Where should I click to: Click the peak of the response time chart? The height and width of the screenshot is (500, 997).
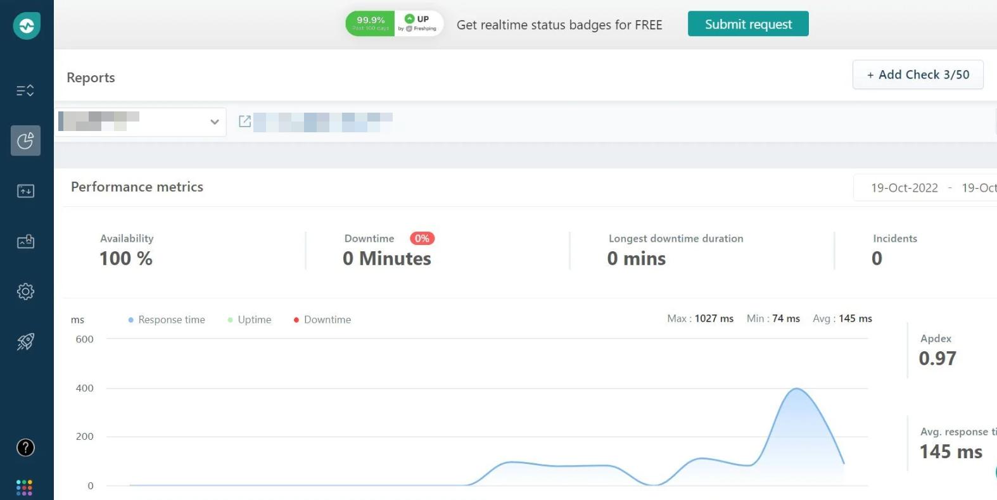click(x=796, y=389)
